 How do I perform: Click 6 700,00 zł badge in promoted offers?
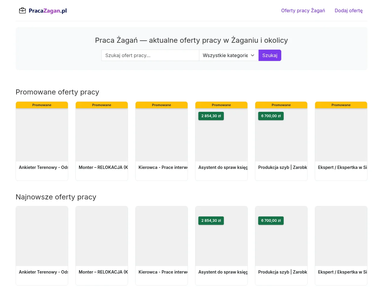271,116
